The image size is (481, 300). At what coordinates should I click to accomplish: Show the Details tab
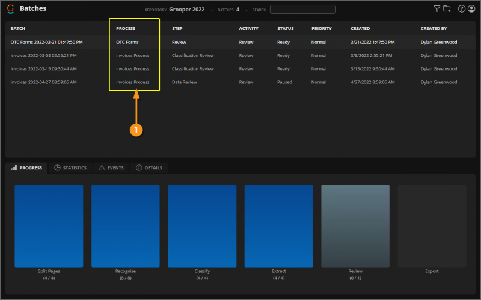149,168
